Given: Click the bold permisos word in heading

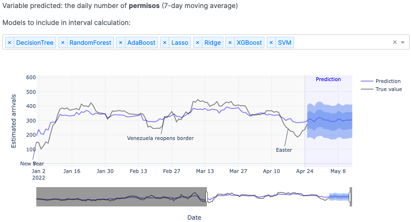Looking at the screenshot, I should tap(144, 6).
